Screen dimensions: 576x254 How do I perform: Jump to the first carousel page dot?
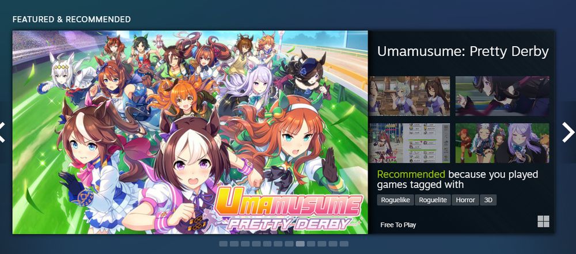click(x=223, y=244)
